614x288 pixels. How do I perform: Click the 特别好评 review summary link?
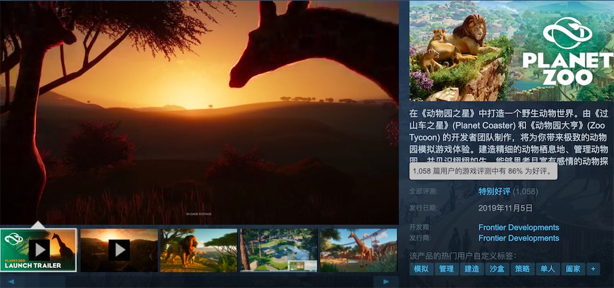pos(494,192)
